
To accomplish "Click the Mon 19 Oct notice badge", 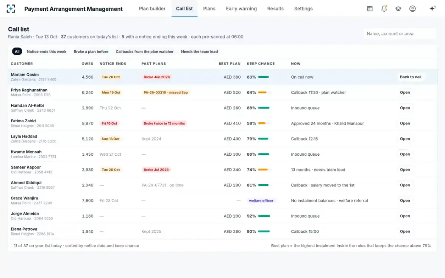I will pos(111,93).
